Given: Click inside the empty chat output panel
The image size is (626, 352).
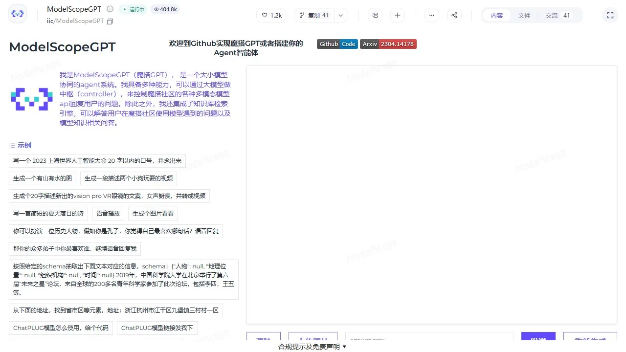Looking at the screenshot, I should pos(431,195).
